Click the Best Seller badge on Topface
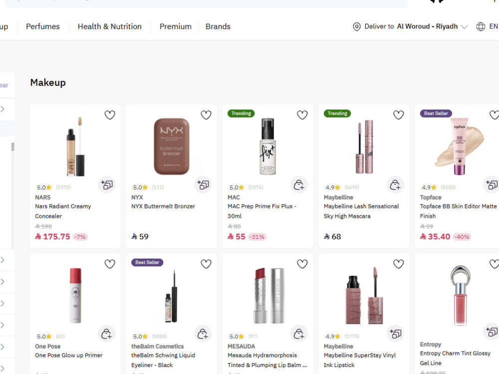This screenshot has width=499, height=374. (x=436, y=114)
